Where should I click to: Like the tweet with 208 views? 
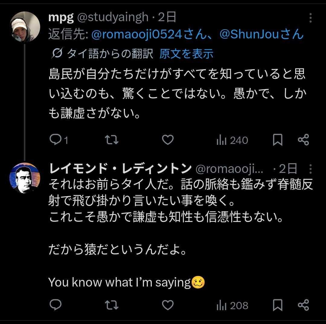click(x=168, y=305)
